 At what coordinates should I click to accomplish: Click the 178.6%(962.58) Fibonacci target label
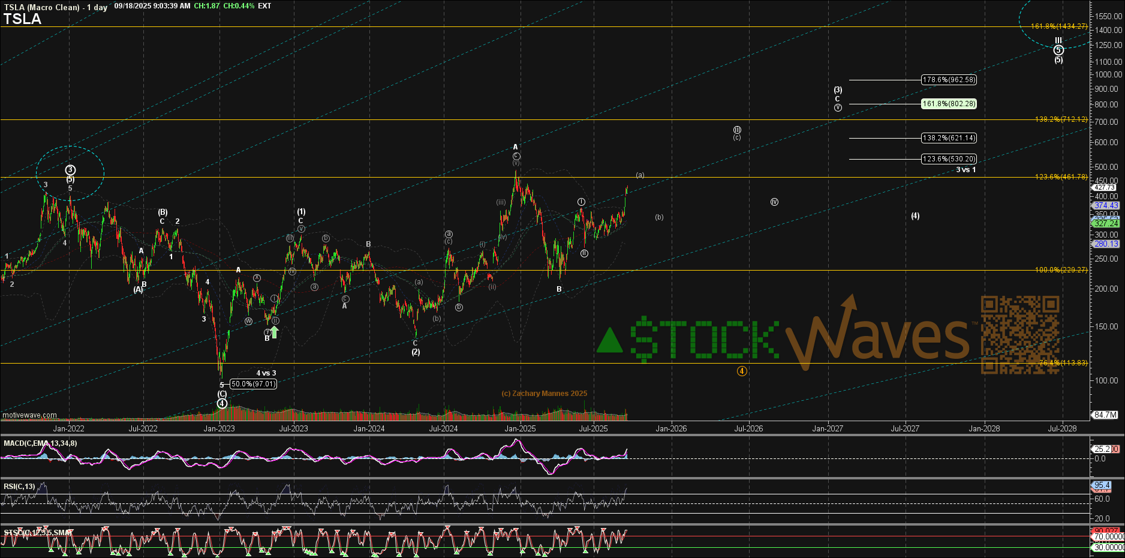[x=949, y=80]
